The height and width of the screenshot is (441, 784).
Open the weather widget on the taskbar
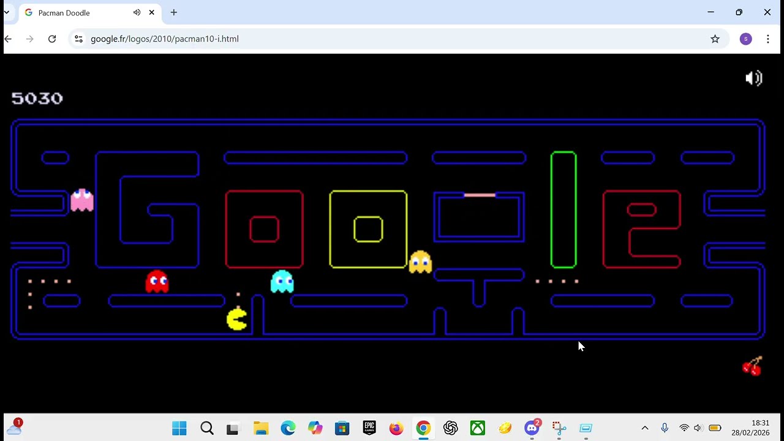pyautogui.click(x=14, y=427)
